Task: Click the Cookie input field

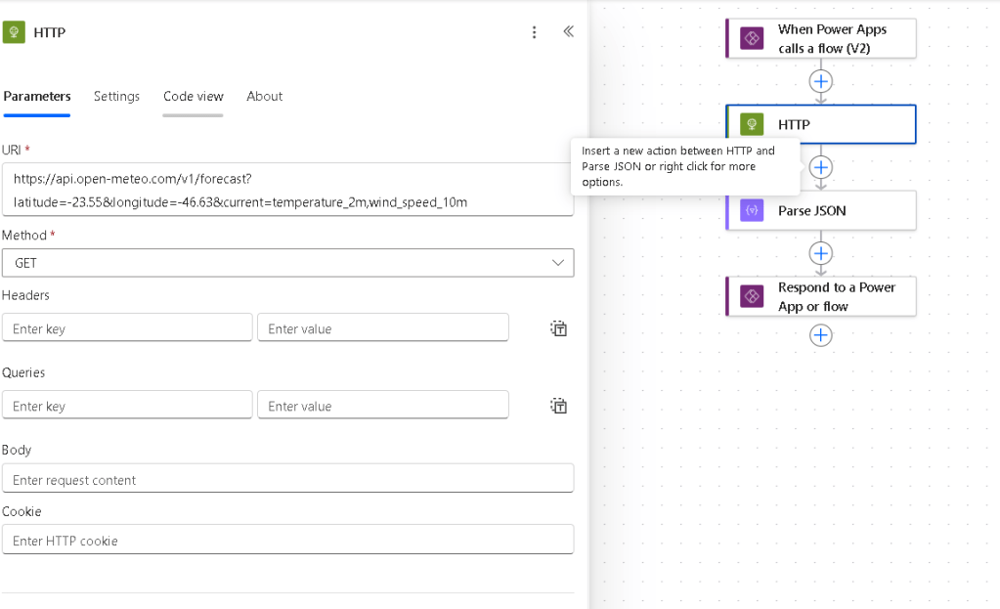Action: pos(287,540)
